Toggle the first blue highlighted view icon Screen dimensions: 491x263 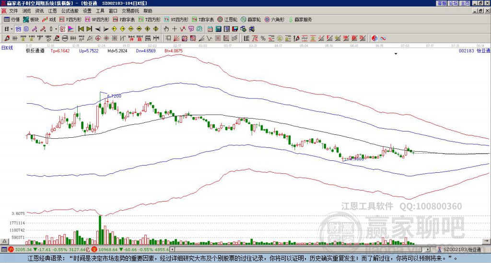tap(19, 29)
